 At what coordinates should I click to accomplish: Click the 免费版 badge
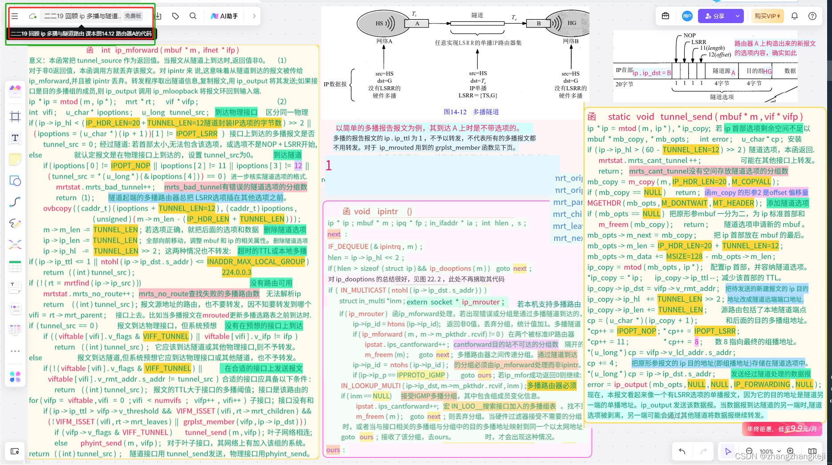(x=133, y=16)
